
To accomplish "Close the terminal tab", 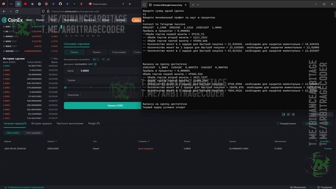I will coord(185,5).
